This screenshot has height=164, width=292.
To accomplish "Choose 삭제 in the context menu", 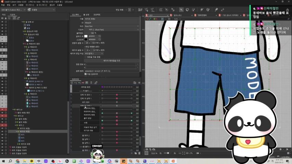I will pos(86,123).
